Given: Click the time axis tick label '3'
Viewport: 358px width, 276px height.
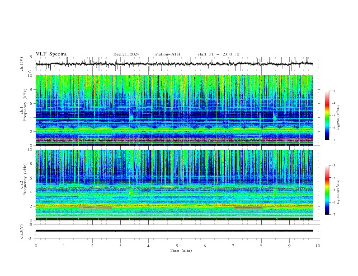Looking at the screenshot, I should pos(120,246).
